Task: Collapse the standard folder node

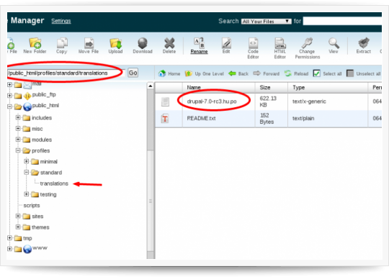Action: tap(27, 172)
